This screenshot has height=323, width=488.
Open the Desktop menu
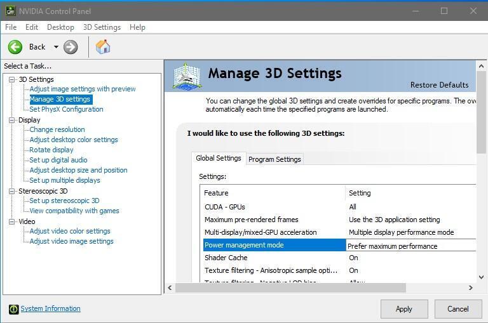tap(60, 27)
